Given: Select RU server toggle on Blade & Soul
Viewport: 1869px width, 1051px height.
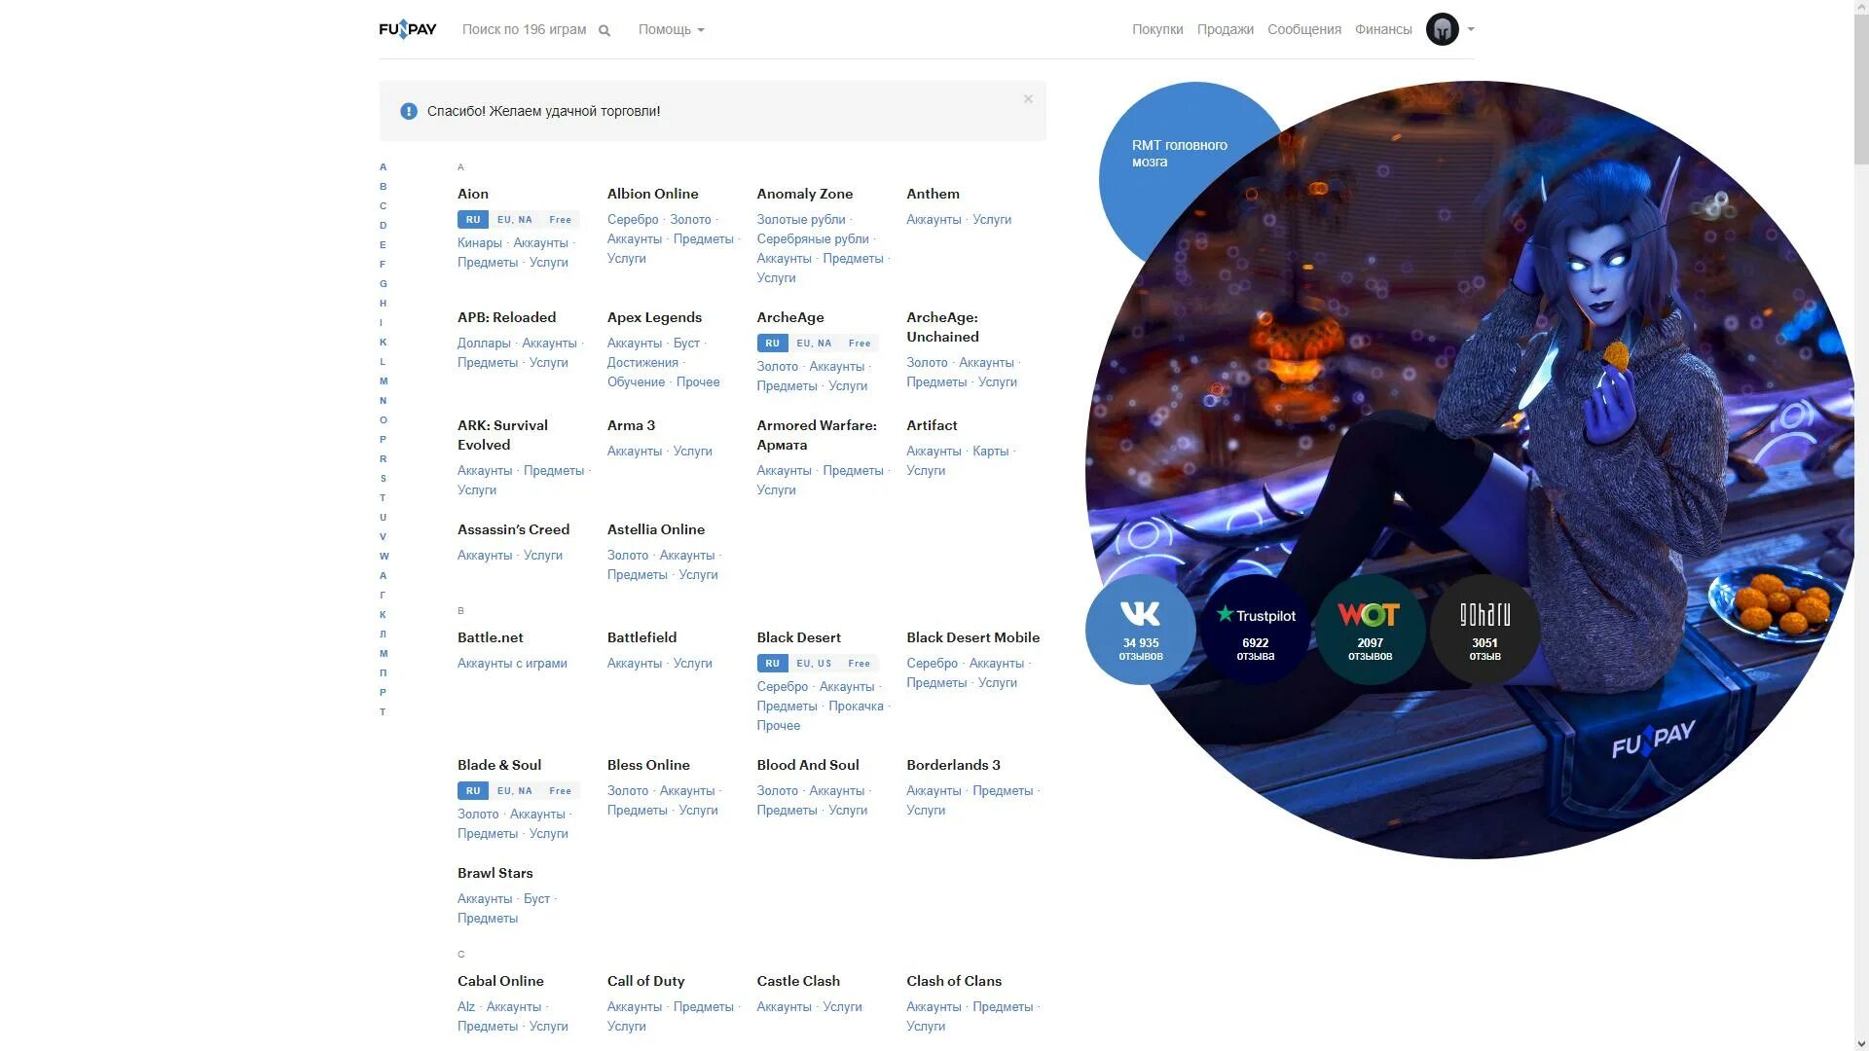Looking at the screenshot, I should [x=472, y=790].
